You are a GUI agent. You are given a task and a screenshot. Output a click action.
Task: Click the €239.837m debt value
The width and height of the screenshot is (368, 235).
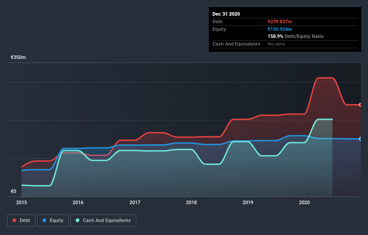pos(280,21)
